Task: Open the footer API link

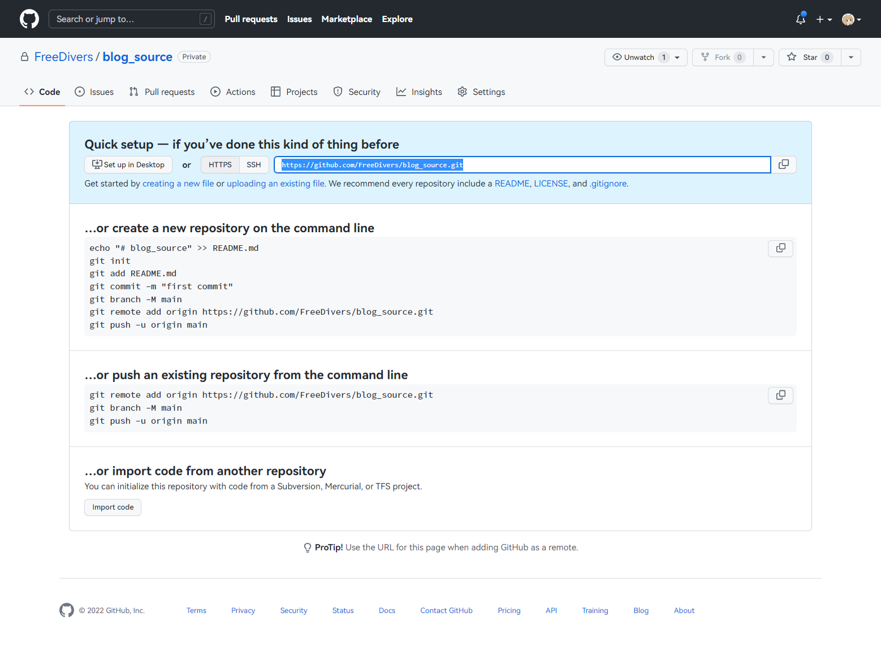Action: coord(551,610)
